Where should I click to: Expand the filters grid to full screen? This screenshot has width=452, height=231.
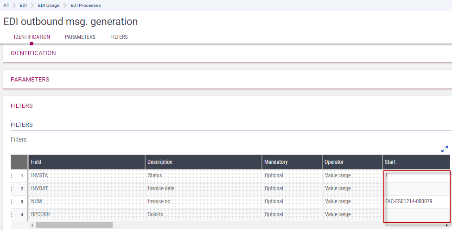pyautogui.click(x=445, y=149)
